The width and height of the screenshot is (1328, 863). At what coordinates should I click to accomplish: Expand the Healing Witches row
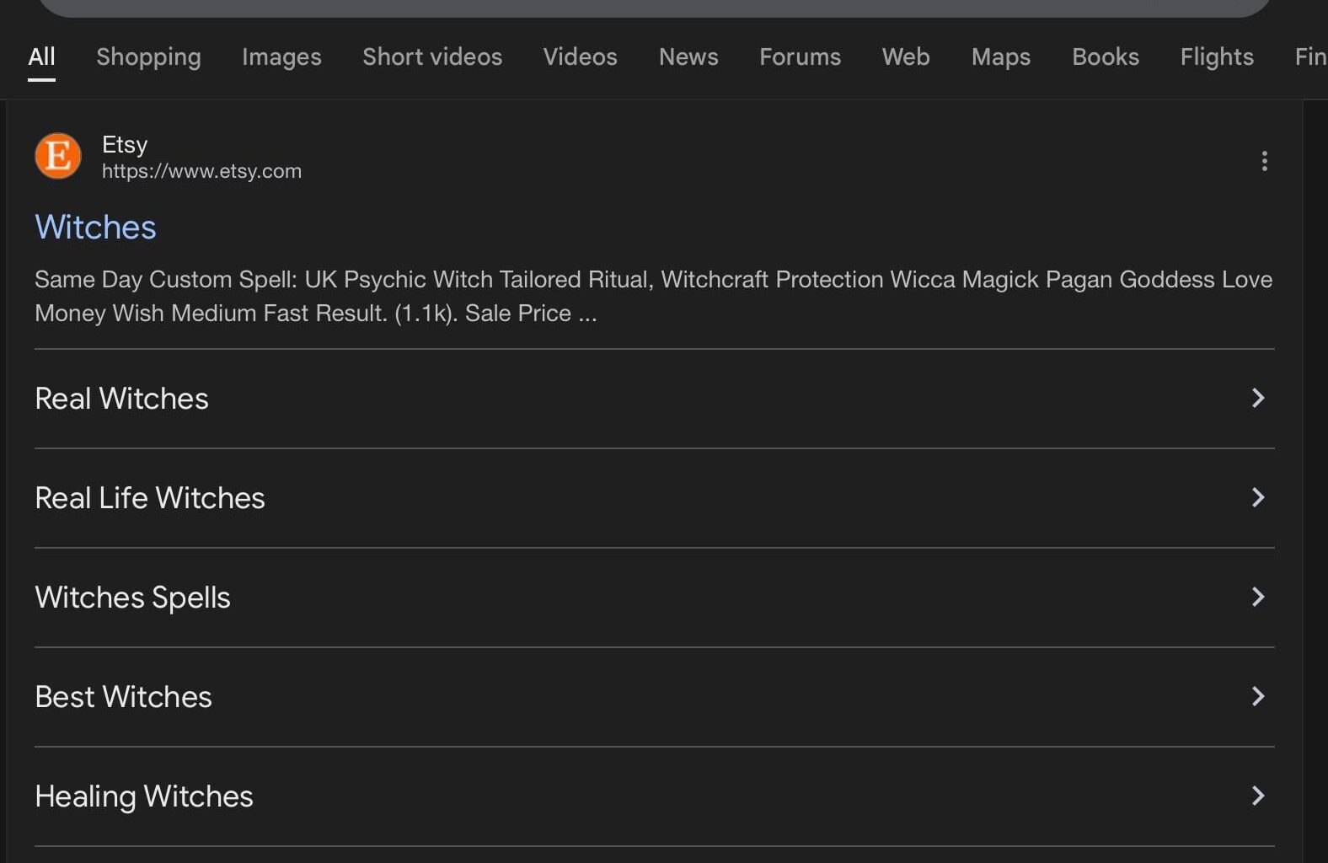1257,796
